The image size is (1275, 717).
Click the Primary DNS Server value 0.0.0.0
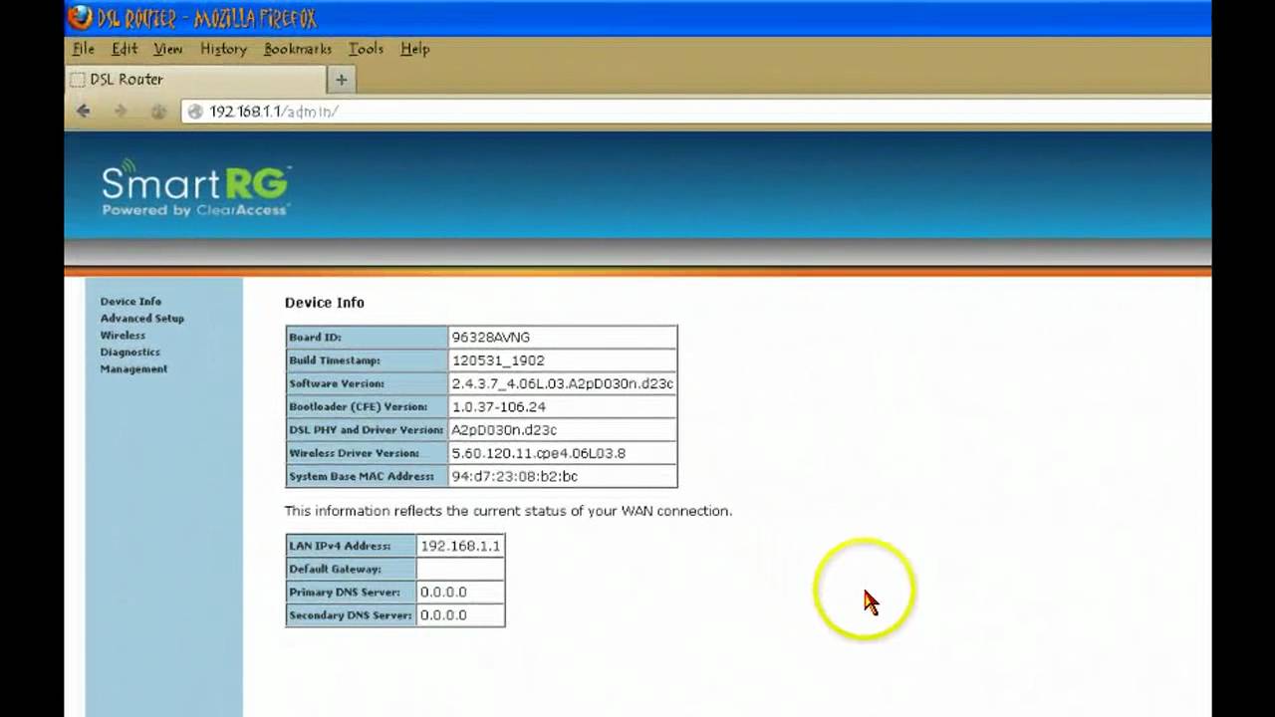pos(443,593)
